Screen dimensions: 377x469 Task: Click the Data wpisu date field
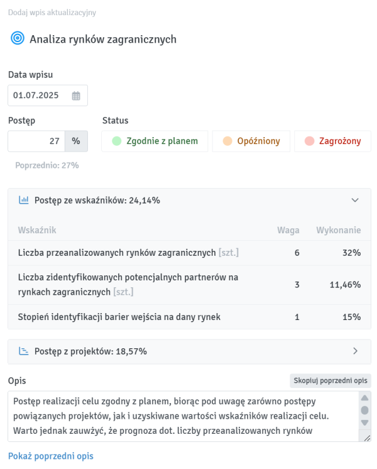tap(40, 96)
